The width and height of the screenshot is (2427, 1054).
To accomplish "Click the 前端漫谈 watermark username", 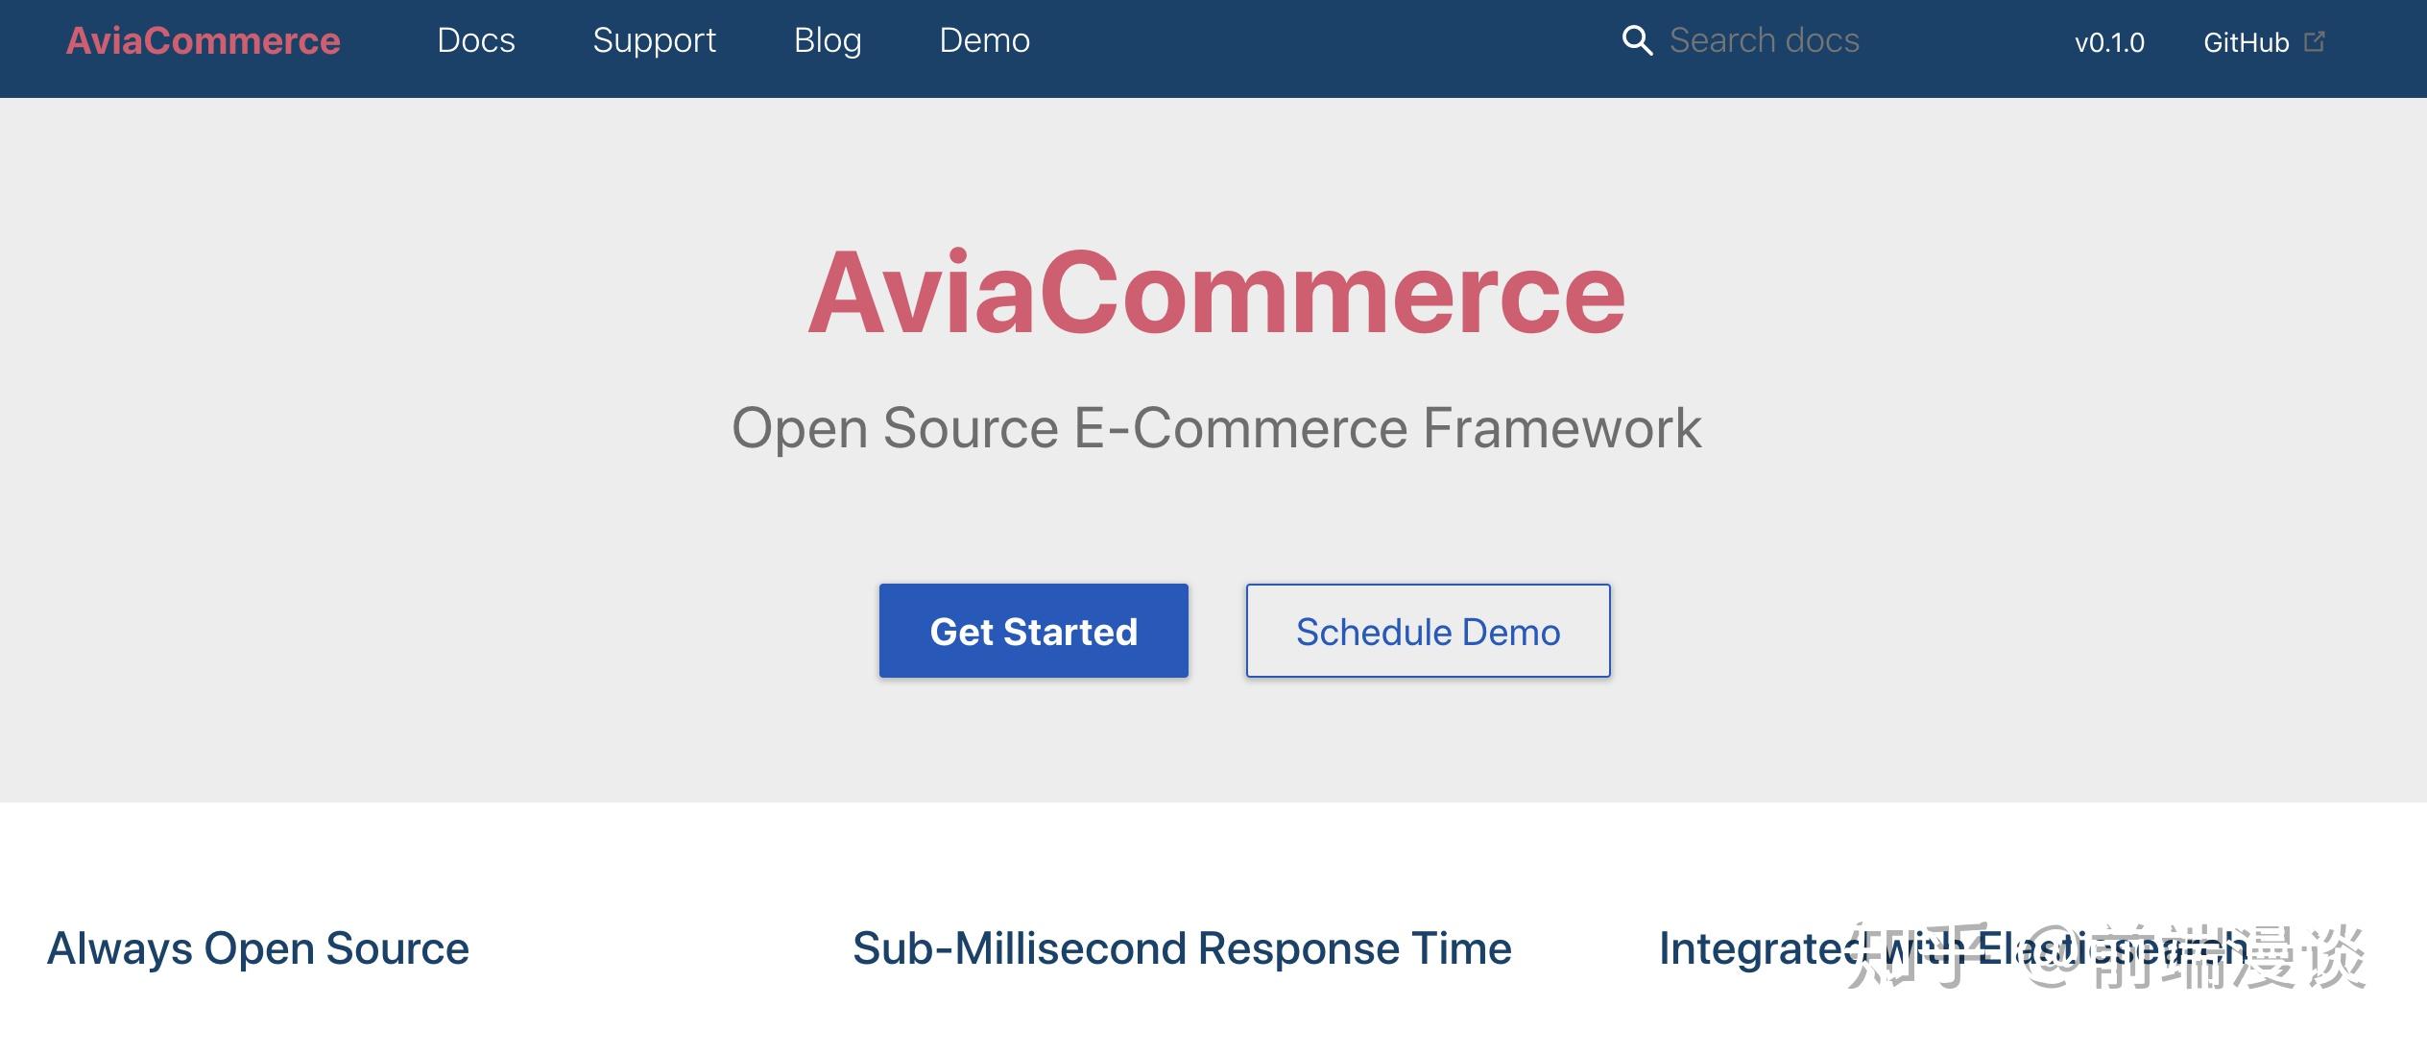I will coord(2227,956).
